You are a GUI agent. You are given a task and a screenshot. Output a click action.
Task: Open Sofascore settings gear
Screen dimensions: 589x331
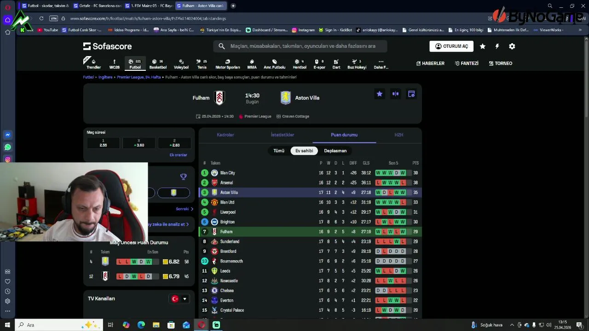[512, 46]
